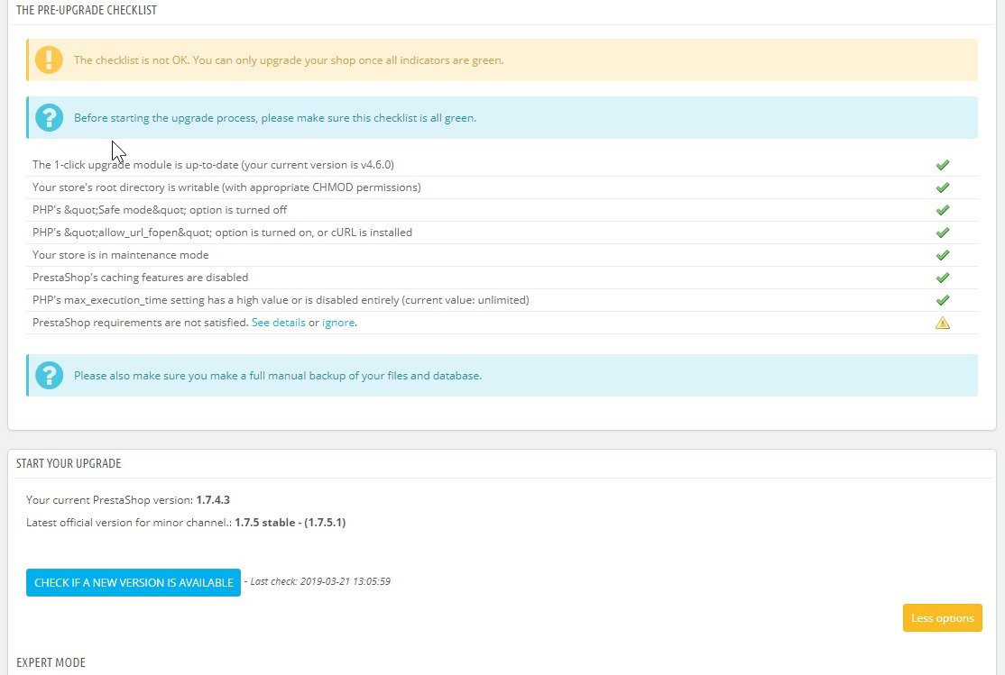
Task: Click green check for allow_url_fopen row
Action: point(942,233)
